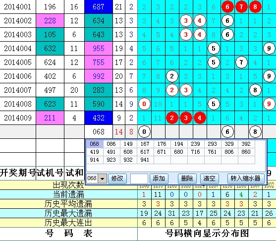Click the blue 687 cell in row 2014001
The height and width of the screenshot is (241, 276).
(x=99, y=7)
